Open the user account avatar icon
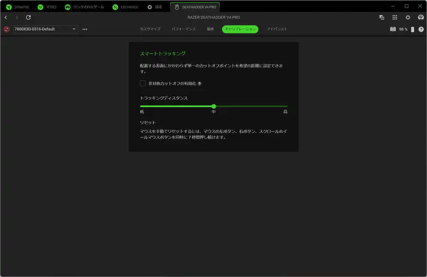Image resolution: width=427 pixels, height=277 pixels. click(421, 18)
